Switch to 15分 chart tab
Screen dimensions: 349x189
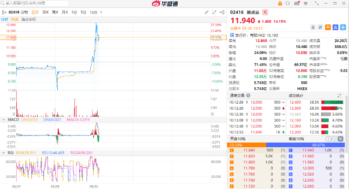94,12
